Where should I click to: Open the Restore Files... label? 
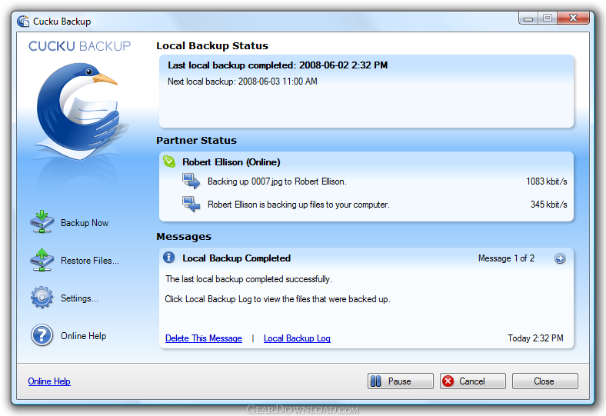pos(90,261)
